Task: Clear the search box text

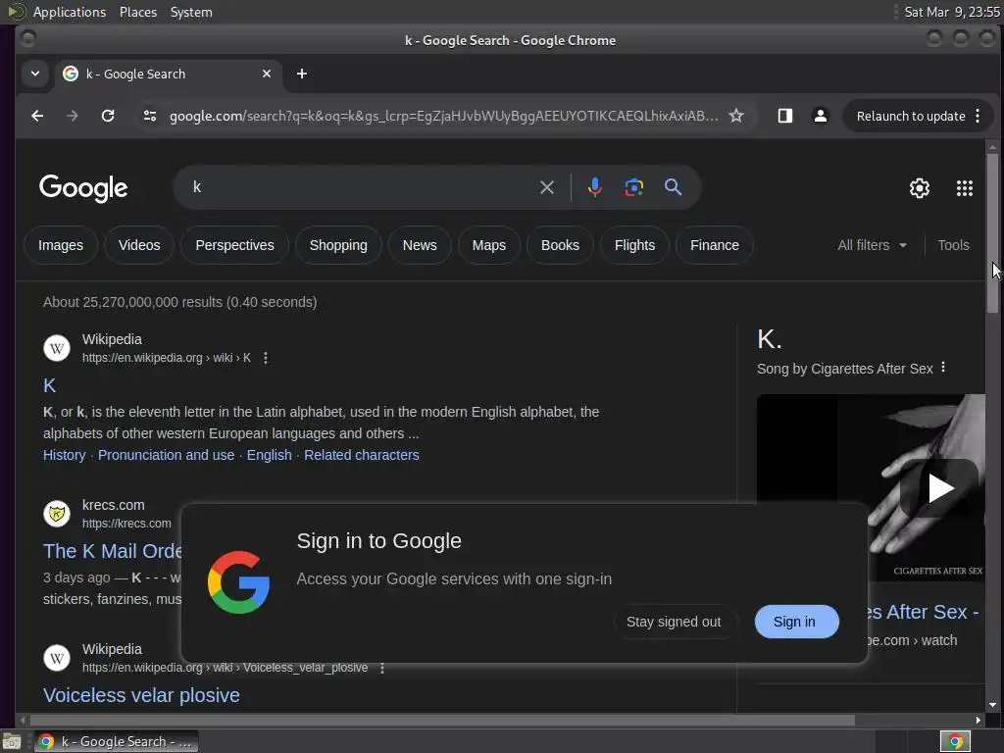Action: coord(547,187)
